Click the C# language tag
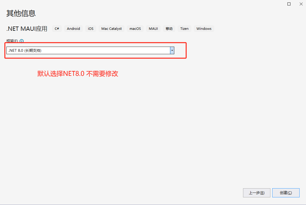306x205 pixels. point(57,28)
